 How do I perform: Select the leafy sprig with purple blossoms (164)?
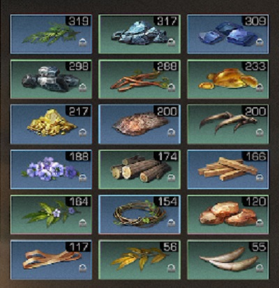pos(51,214)
